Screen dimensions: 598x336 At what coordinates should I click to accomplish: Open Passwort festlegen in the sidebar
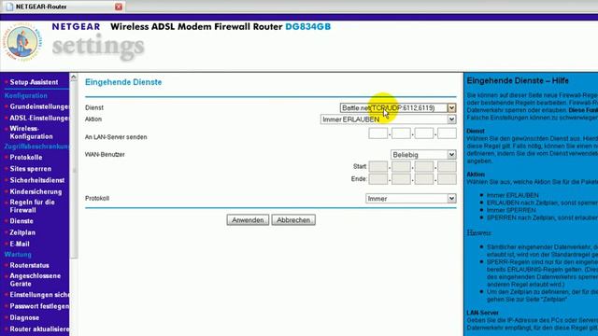39,306
